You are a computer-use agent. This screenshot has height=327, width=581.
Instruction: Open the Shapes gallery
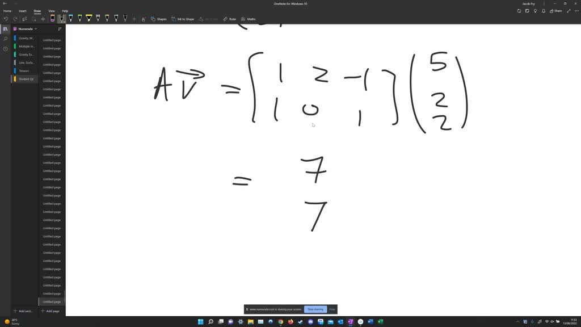[x=159, y=19]
